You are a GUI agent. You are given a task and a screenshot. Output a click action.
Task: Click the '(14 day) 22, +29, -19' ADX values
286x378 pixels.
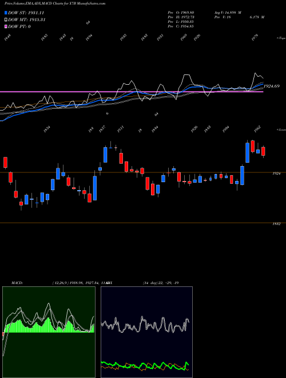(x=161, y=283)
